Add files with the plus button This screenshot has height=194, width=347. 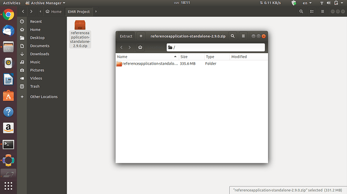[141, 36]
